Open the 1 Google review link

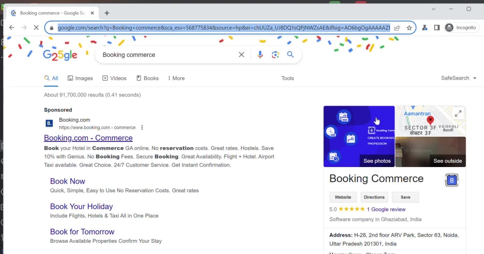point(386,210)
